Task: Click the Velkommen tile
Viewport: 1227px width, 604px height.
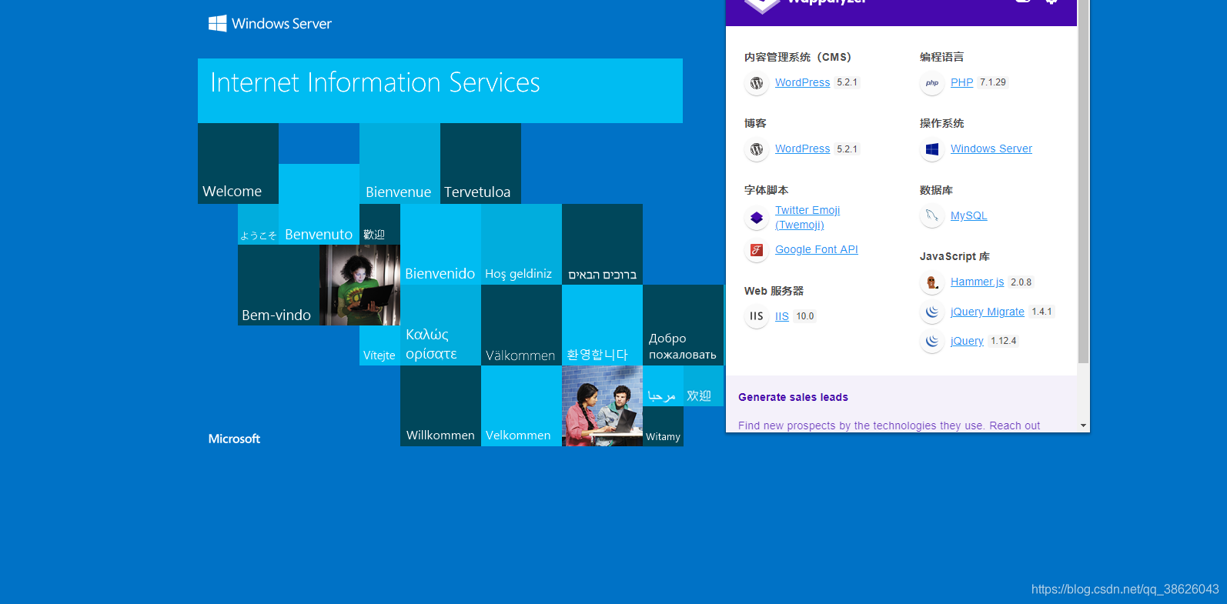Action: pyautogui.click(x=521, y=405)
